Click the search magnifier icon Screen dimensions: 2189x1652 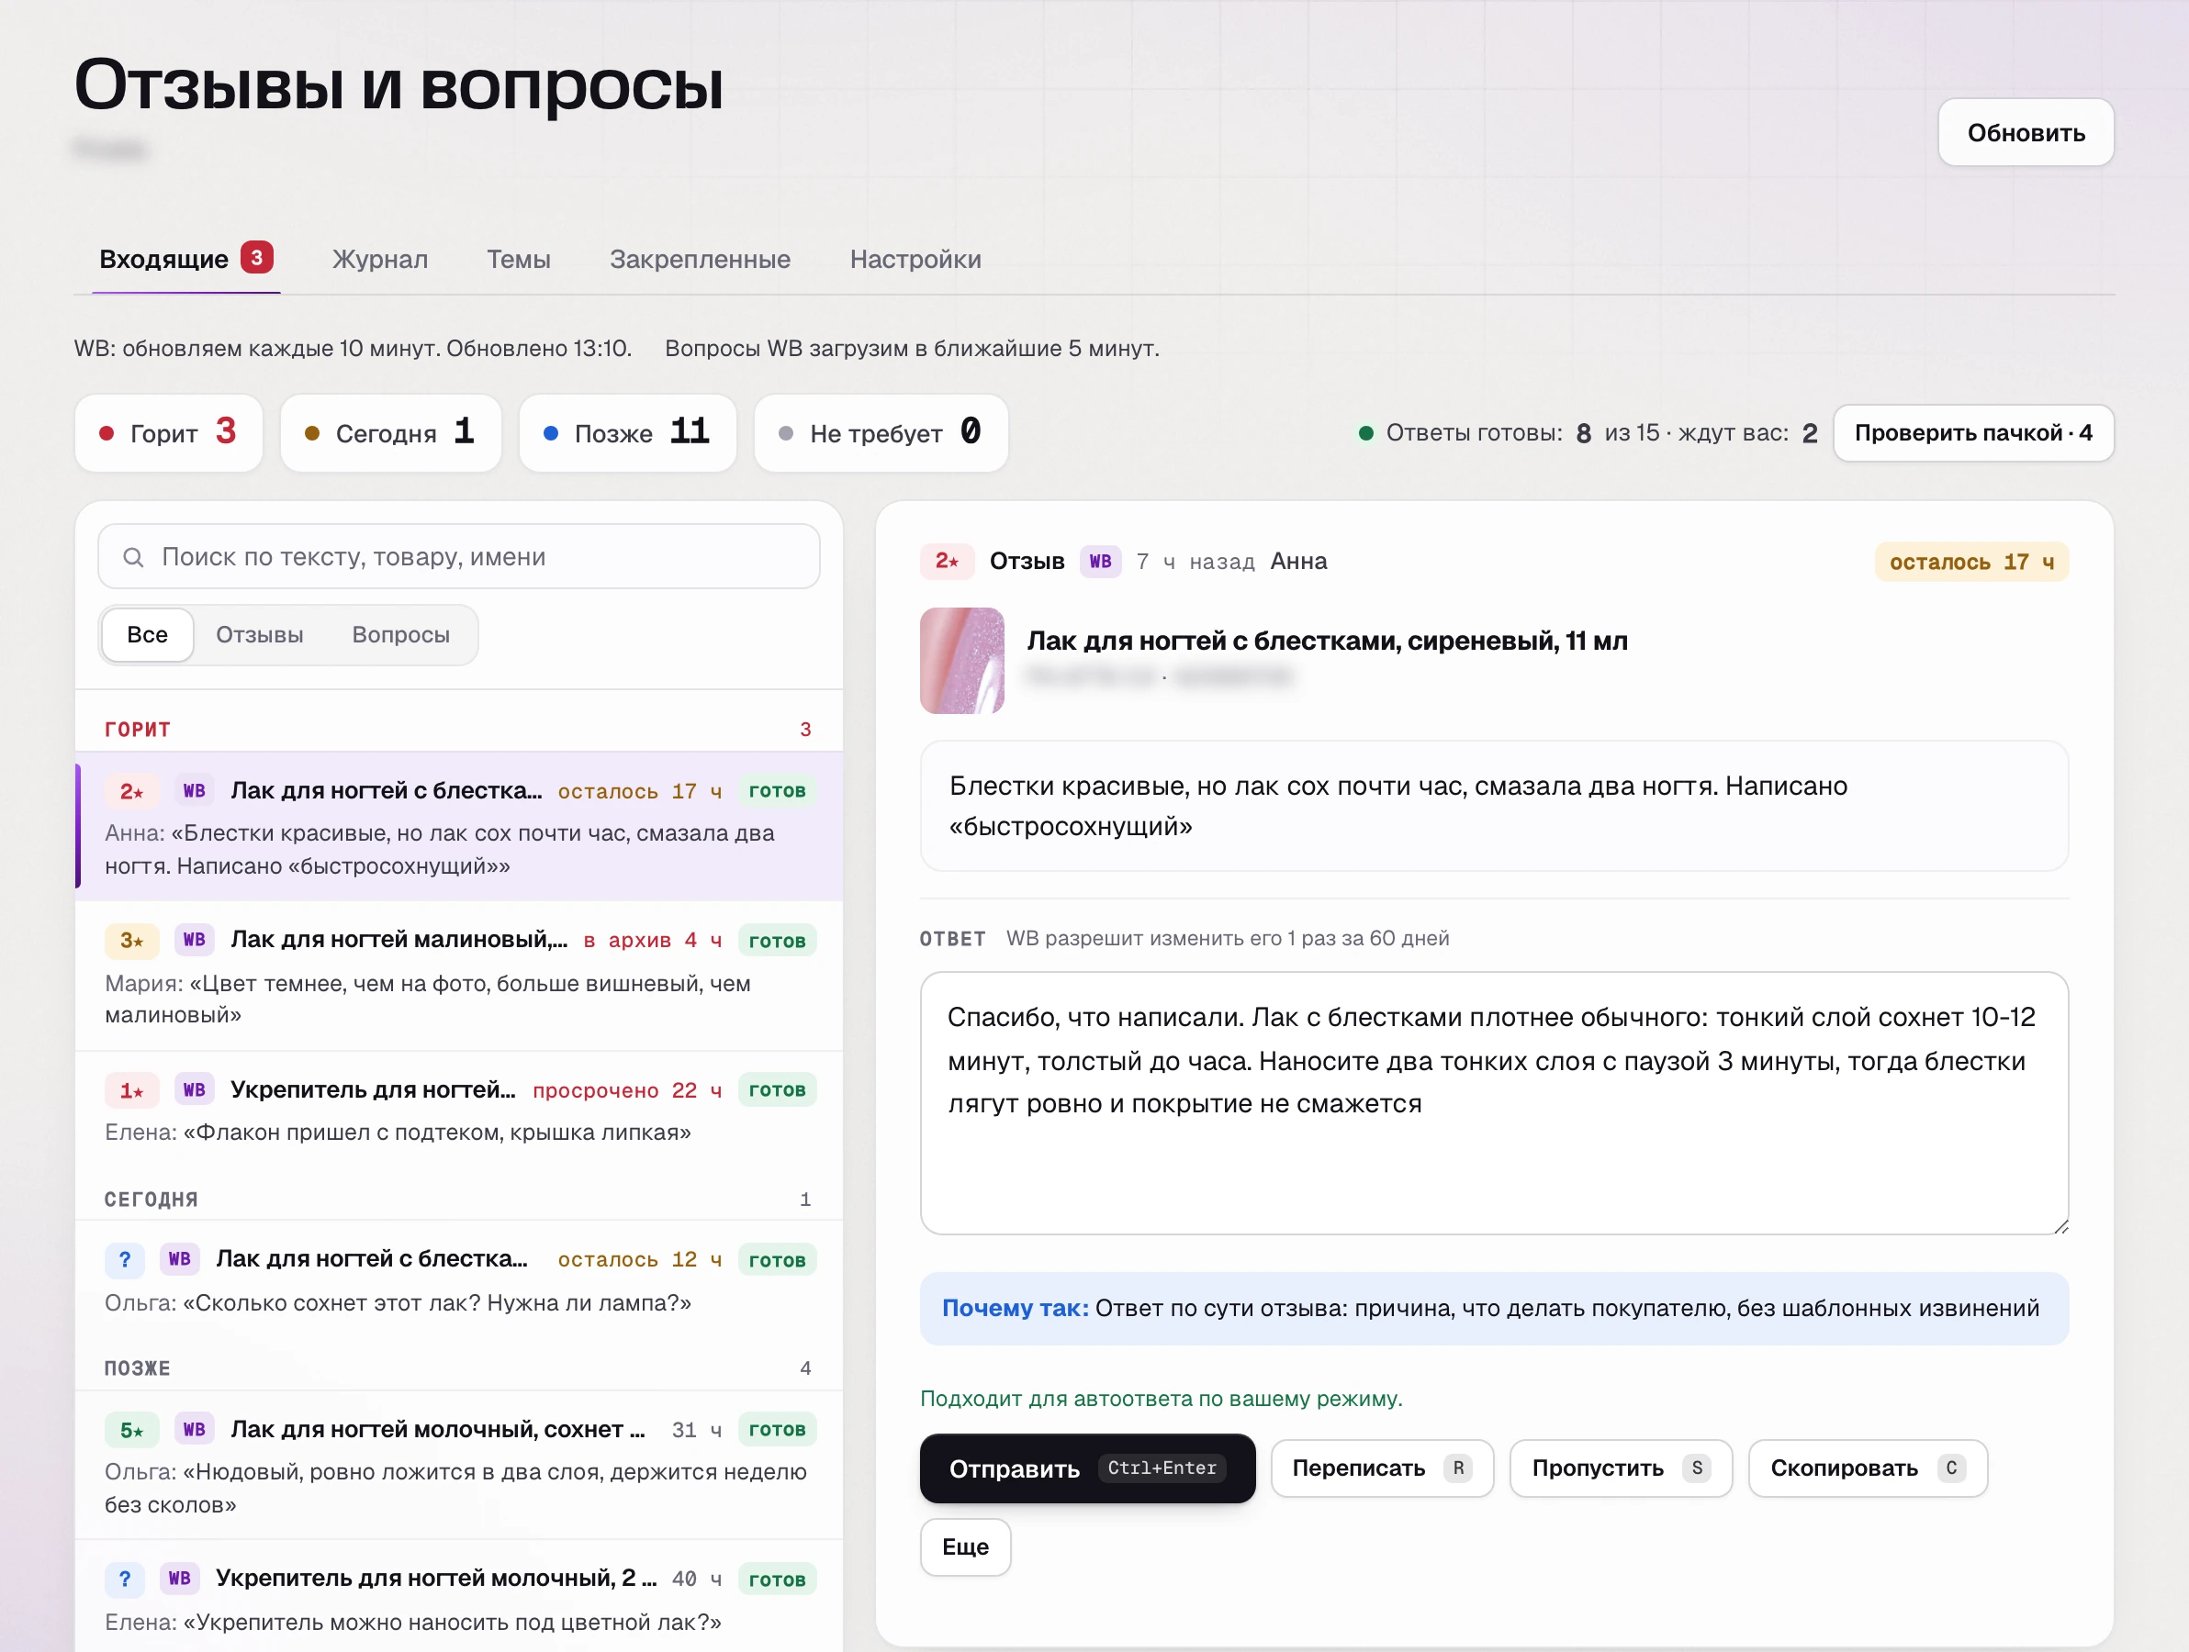[133, 557]
